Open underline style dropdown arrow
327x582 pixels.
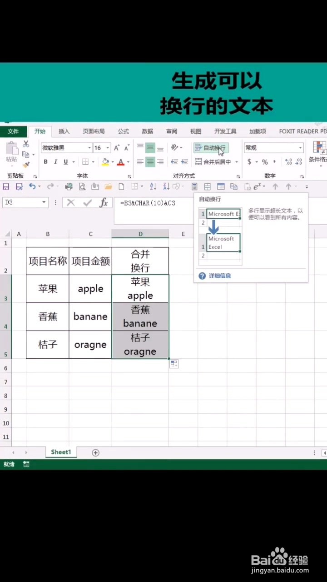click(x=73, y=162)
